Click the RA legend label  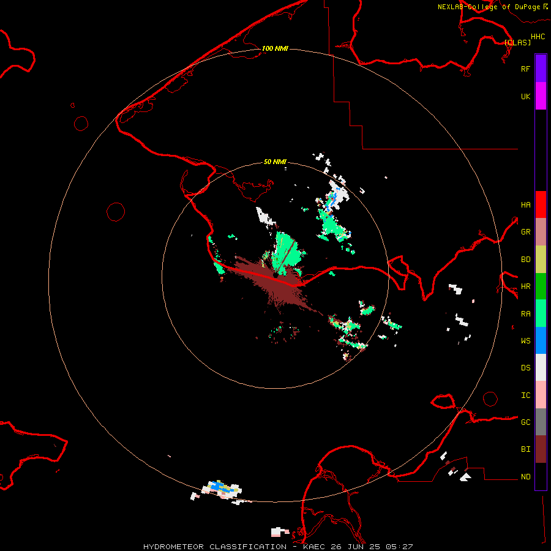click(525, 314)
